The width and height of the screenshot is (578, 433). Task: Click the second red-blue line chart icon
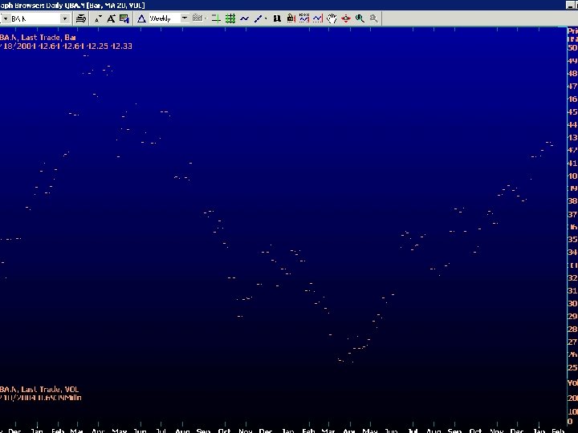click(x=318, y=18)
